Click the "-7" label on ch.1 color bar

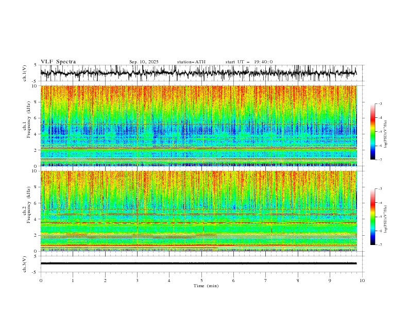point(380,160)
